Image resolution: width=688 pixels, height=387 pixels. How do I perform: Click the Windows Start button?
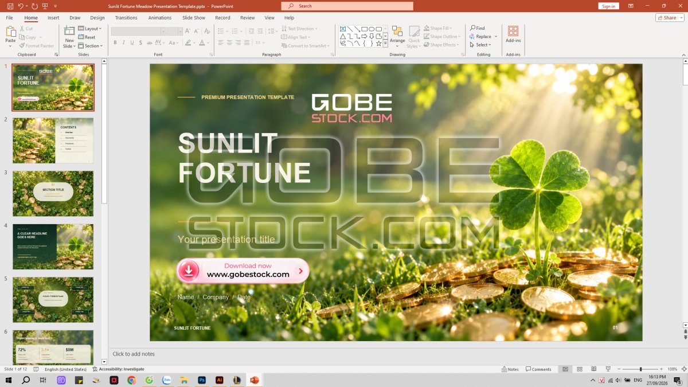(x=9, y=380)
